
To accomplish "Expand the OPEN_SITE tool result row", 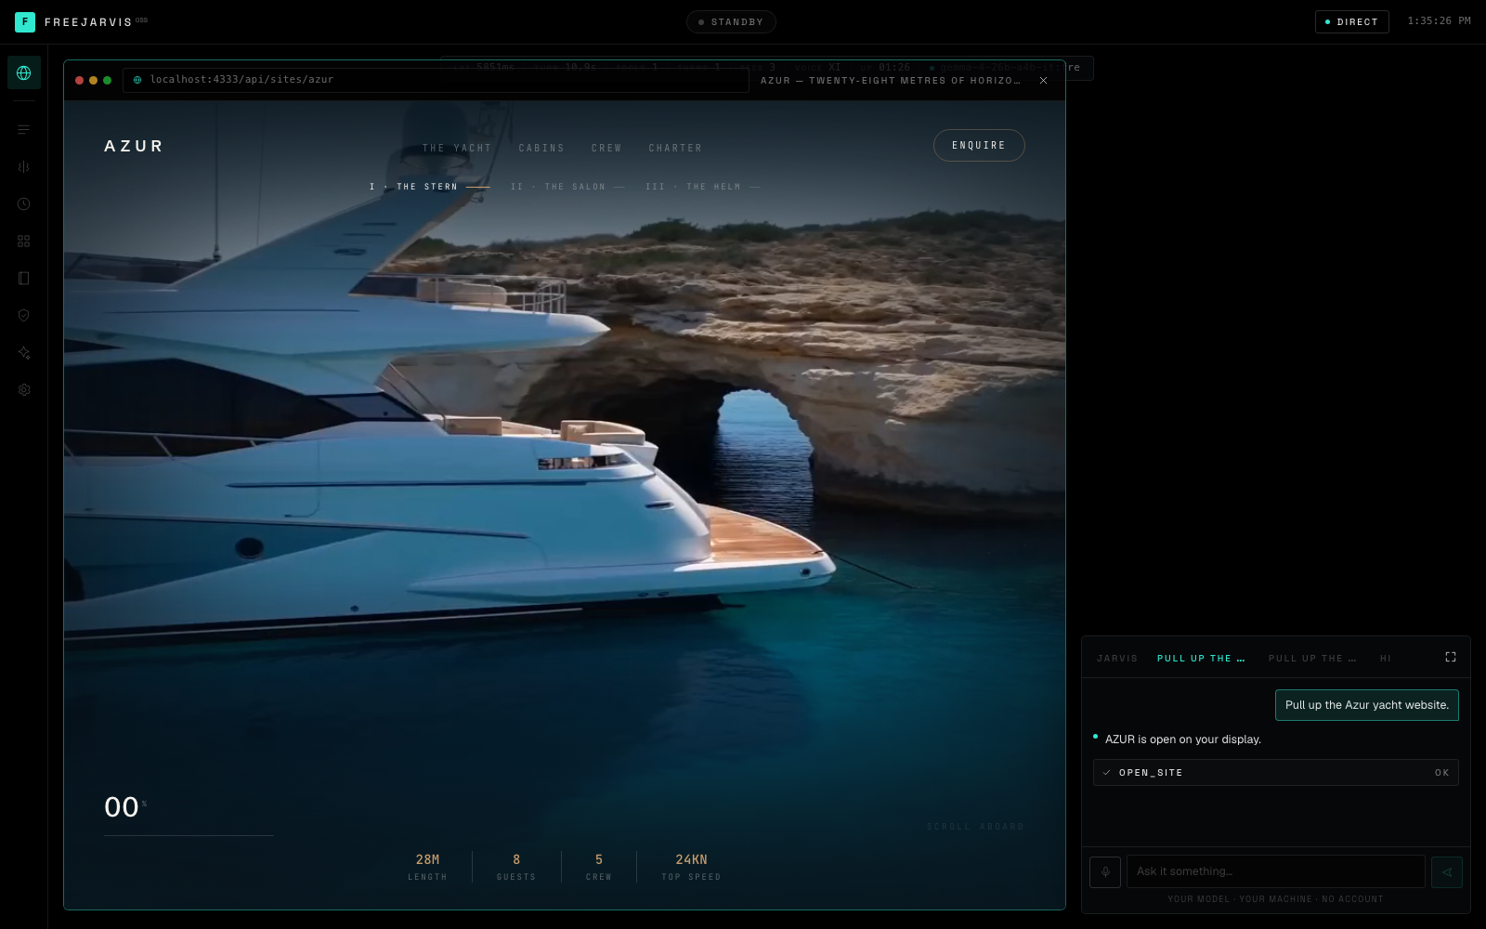I will click(x=1276, y=772).
